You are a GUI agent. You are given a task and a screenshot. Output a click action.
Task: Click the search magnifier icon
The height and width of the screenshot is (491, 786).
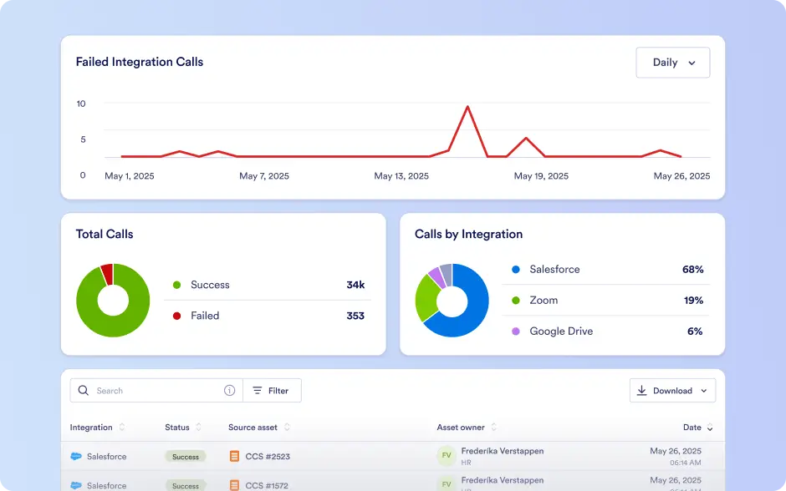pos(84,391)
